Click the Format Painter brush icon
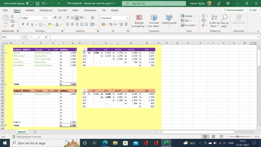 pos(12,26)
